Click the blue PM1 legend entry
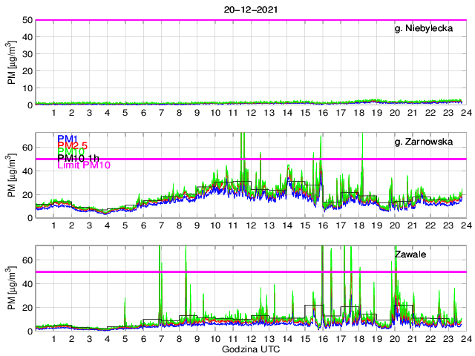 pyautogui.click(x=68, y=139)
